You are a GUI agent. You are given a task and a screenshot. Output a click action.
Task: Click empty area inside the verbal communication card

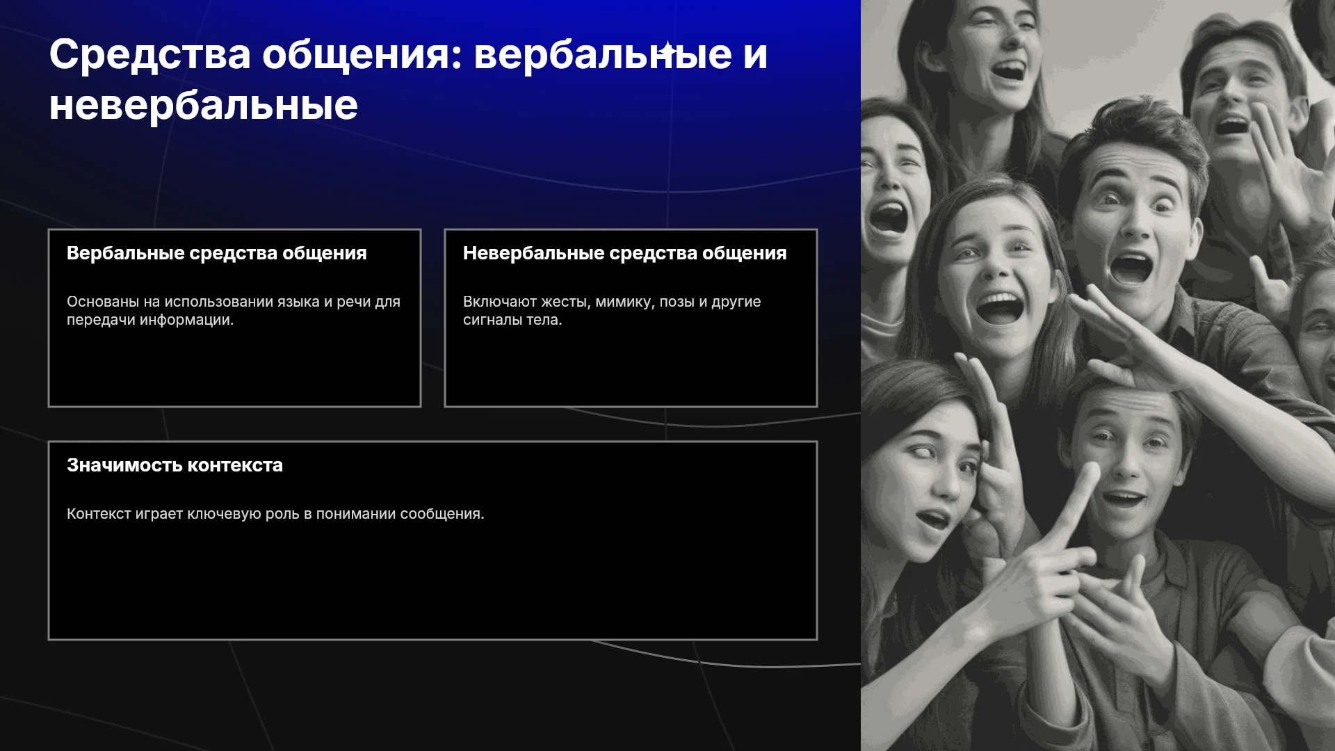(234, 369)
